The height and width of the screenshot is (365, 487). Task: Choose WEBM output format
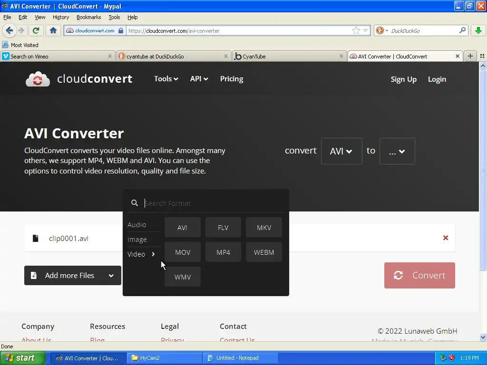pos(264,252)
